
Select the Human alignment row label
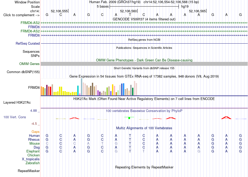coord(34,135)
